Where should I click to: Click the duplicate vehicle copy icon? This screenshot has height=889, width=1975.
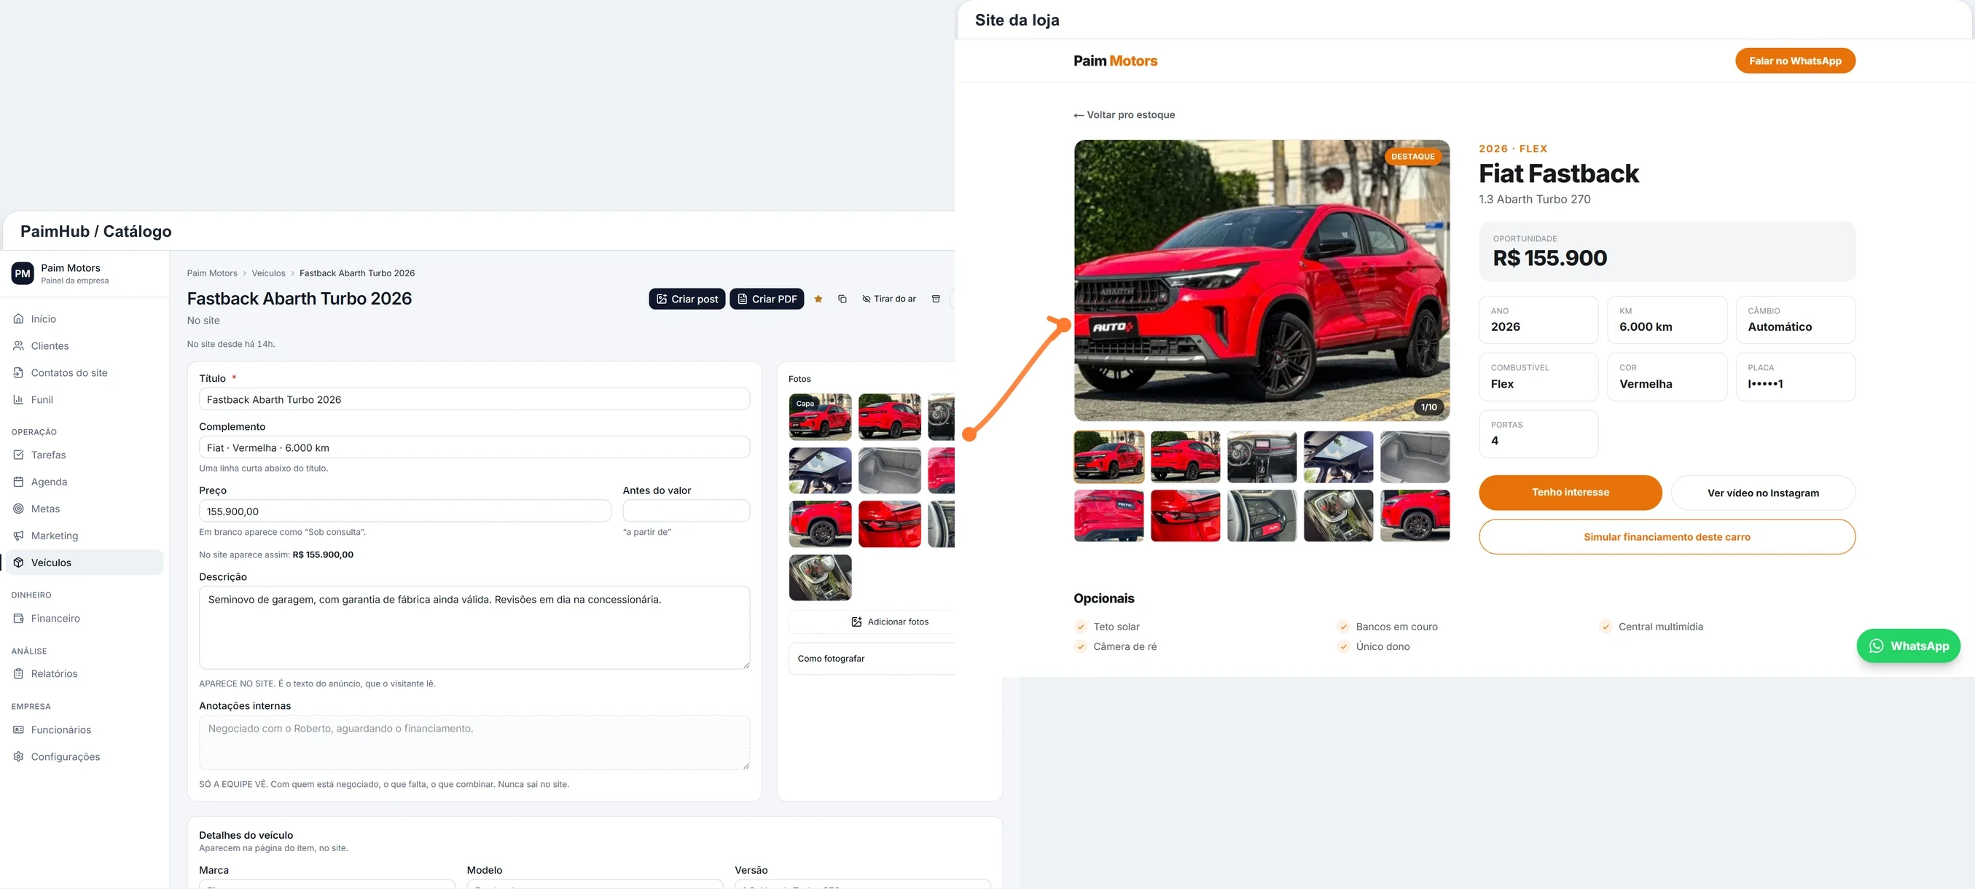(x=842, y=299)
